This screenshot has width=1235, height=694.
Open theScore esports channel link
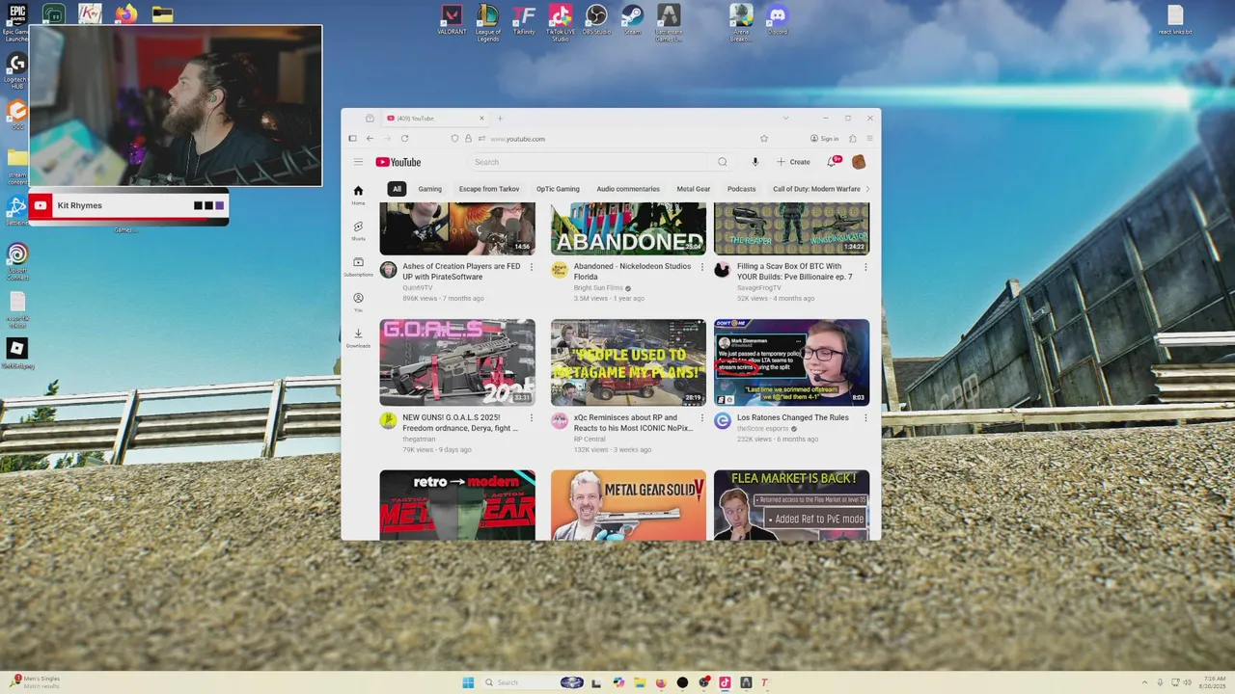point(764,429)
